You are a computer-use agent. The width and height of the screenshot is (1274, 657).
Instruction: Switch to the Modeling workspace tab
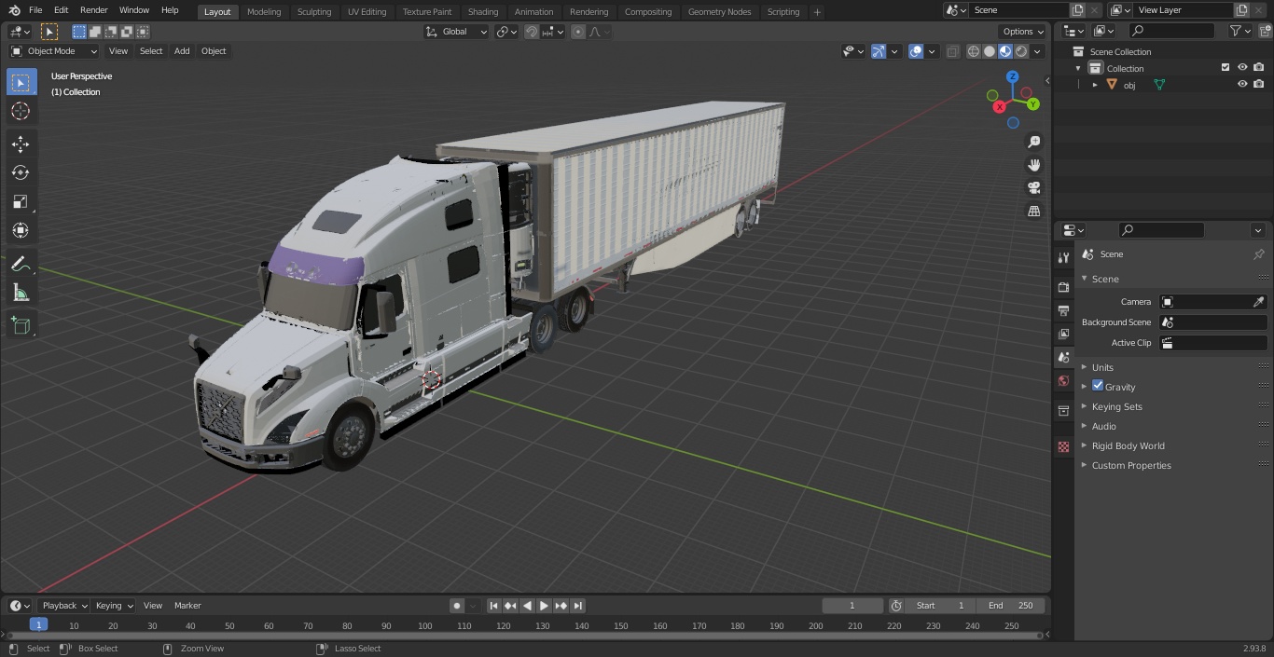click(x=264, y=12)
